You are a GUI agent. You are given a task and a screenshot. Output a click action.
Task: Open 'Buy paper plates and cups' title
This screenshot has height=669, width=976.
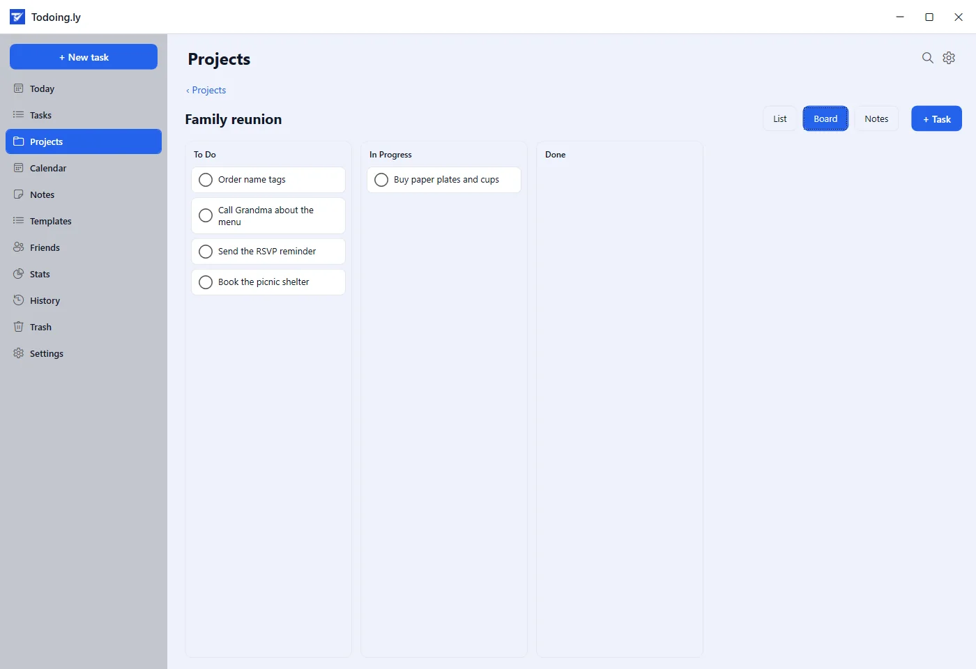446,180
